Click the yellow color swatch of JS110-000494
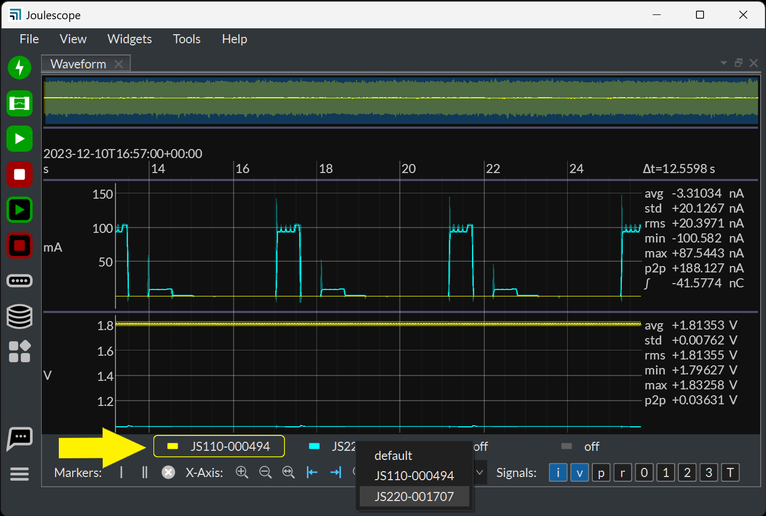This screenshot has height=516, width=766. pyautogui.click(x=173, y=447)
